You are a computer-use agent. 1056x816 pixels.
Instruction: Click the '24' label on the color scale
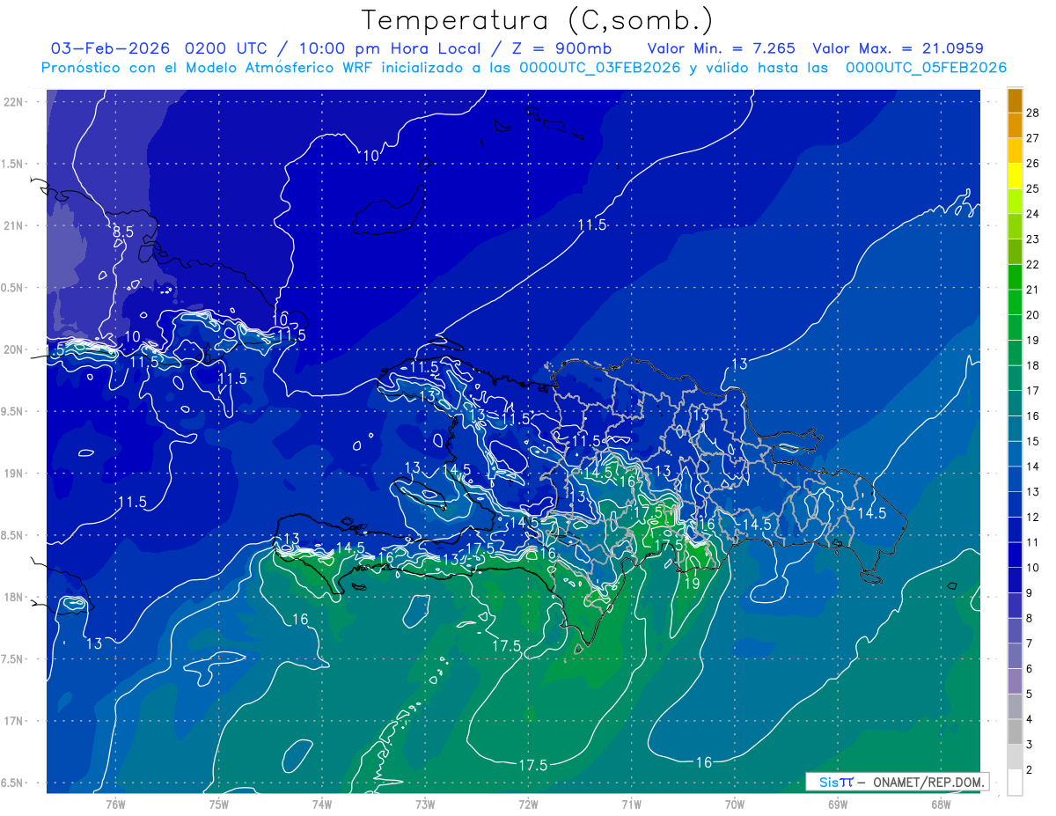point(1033,214)
